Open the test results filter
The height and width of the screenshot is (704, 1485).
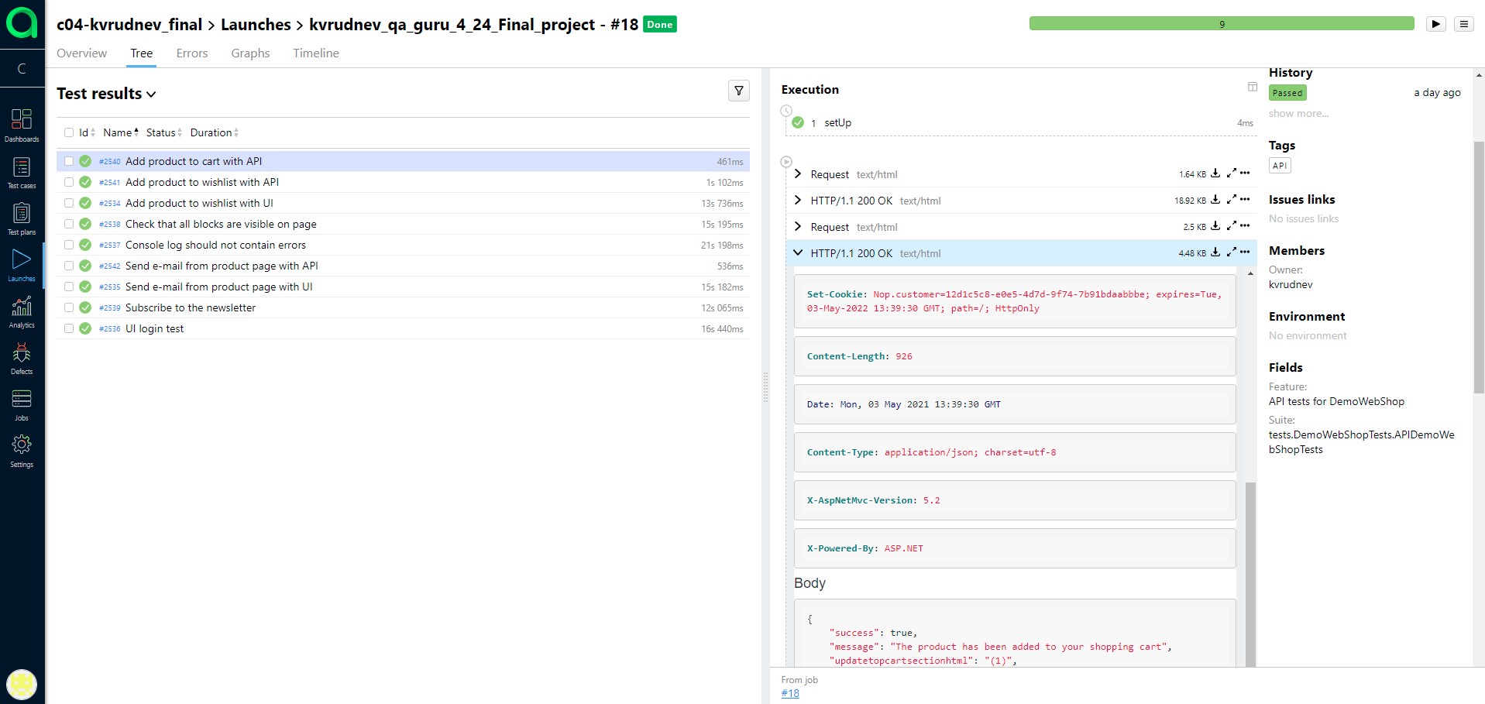click(x=739, y=91)
